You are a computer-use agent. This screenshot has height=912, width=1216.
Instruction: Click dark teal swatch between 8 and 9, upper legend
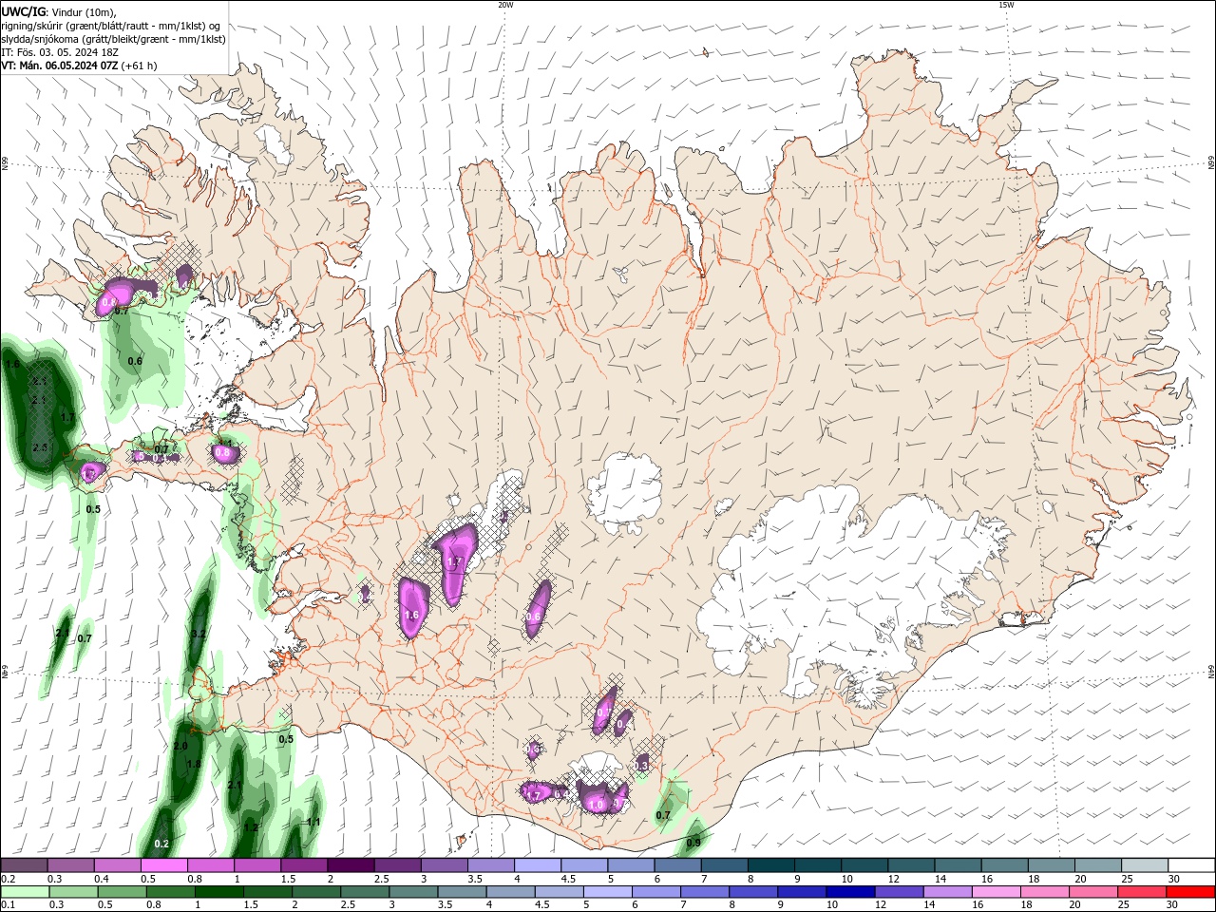click(771, 865)
